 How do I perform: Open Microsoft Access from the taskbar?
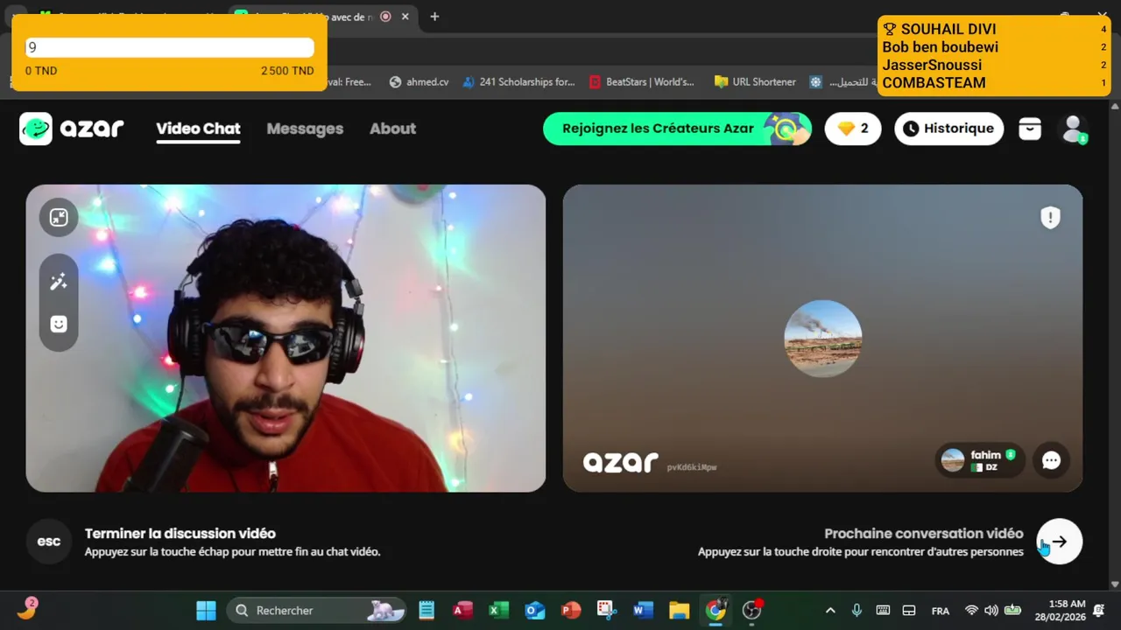(x=462, y=610)
